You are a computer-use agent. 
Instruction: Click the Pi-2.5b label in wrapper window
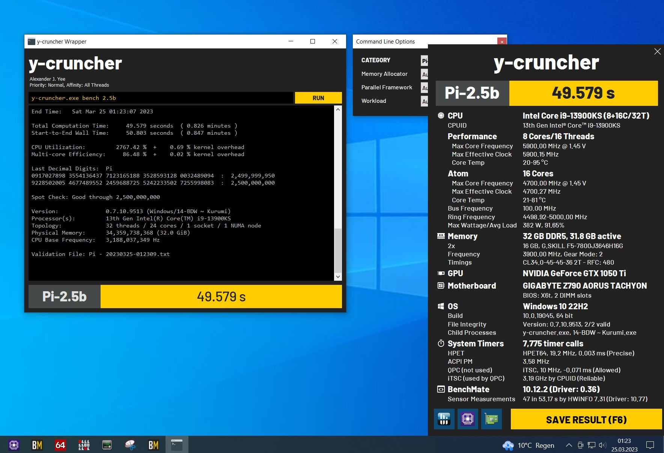(65, 296)
